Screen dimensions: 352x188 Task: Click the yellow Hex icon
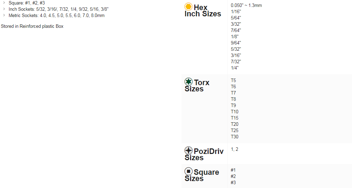pyautogui.click(x=188, y=7)
